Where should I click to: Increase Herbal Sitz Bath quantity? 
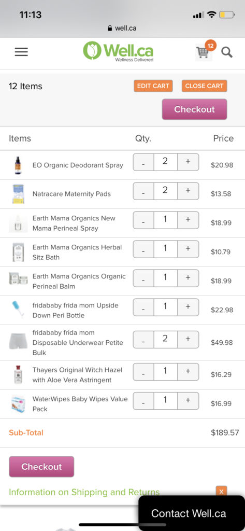coord(188,249)
